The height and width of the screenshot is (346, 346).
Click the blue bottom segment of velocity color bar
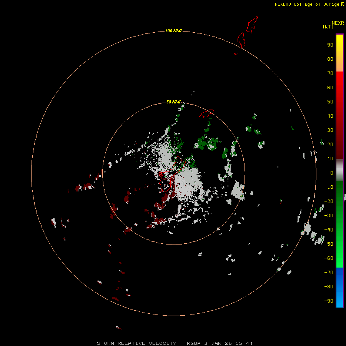(x=339, y=288)
